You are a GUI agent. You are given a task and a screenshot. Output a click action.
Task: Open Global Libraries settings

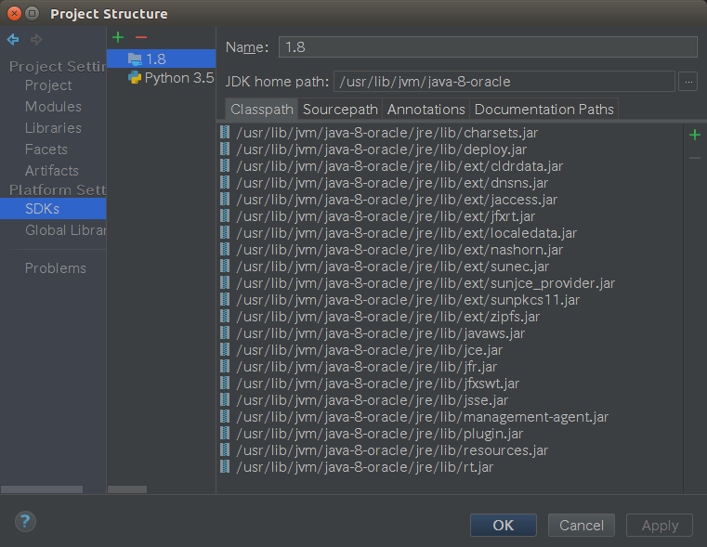pos(65,230)
